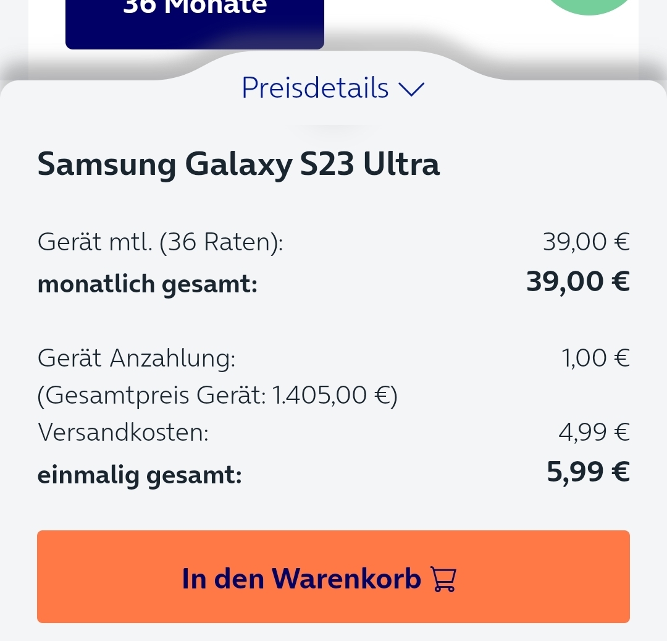The image size is (667, 641).
Task: Click the Versandkosten 4,99 € amount
Action: click(x=594, y=433)
